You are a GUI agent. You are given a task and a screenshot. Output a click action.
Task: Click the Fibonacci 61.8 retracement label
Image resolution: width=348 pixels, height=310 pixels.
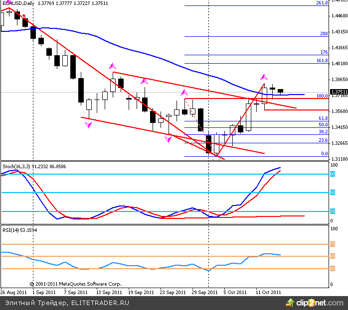[x=323, y=118]
